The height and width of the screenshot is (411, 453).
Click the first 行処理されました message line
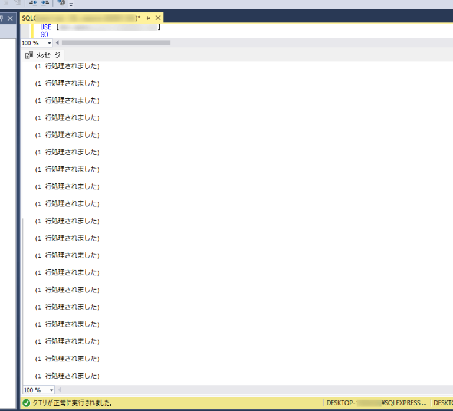coord(67,66)
